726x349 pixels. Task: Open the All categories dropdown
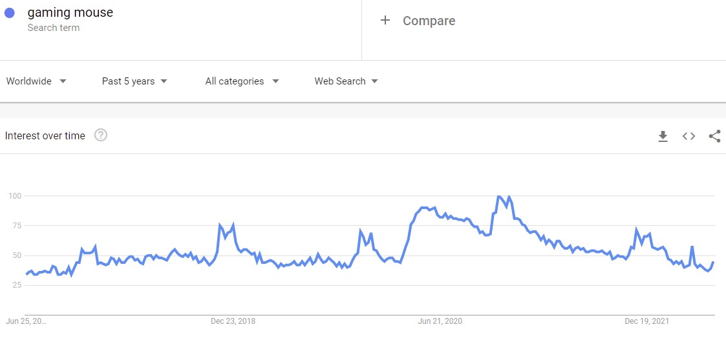(242, 81)
